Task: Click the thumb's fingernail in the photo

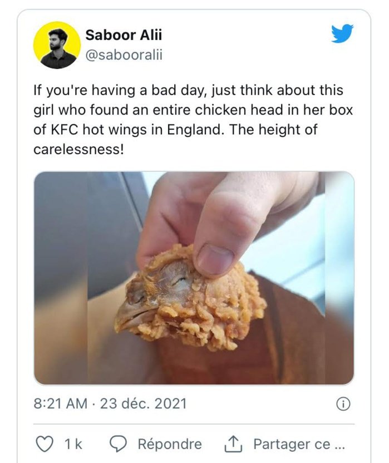Action: pyautogui.click(x=215, y=259)
